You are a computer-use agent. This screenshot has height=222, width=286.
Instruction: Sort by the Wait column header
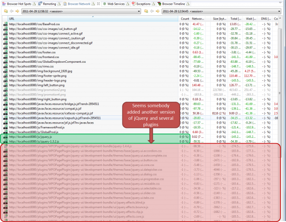[x=250, y=19]
